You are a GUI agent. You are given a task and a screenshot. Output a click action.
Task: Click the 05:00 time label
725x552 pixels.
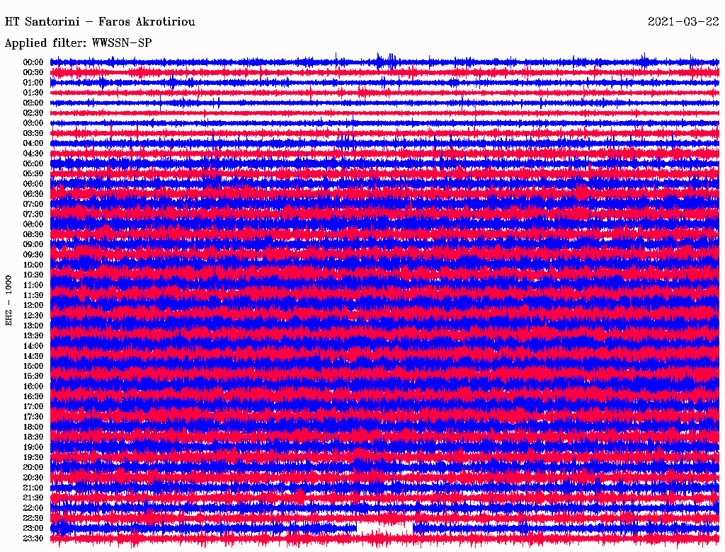pyautogui.click(x=33, y=163)
